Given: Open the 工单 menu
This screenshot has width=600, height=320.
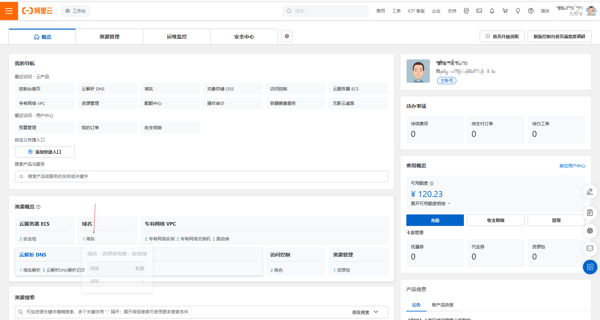Looking at the screenshot, I should pyautogui.click(x=396, y=11).
